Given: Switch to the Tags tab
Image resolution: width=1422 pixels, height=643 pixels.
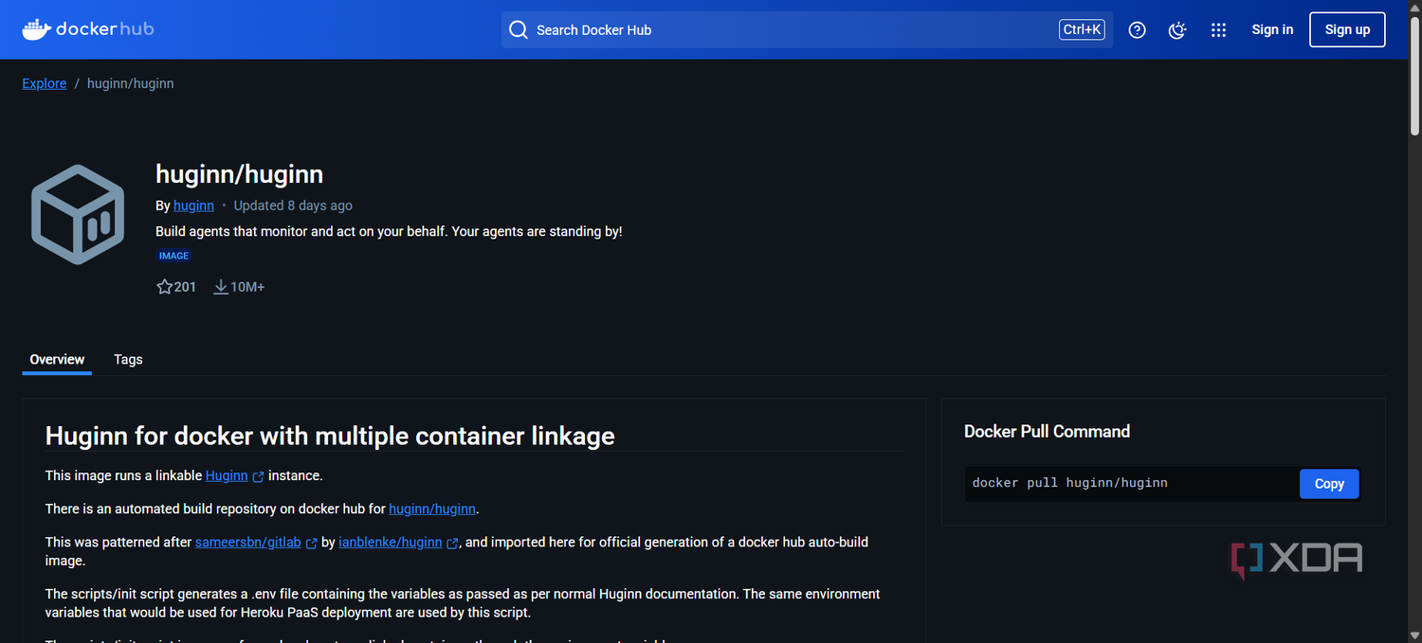Looking at the screenshot, I should point(128,359).
